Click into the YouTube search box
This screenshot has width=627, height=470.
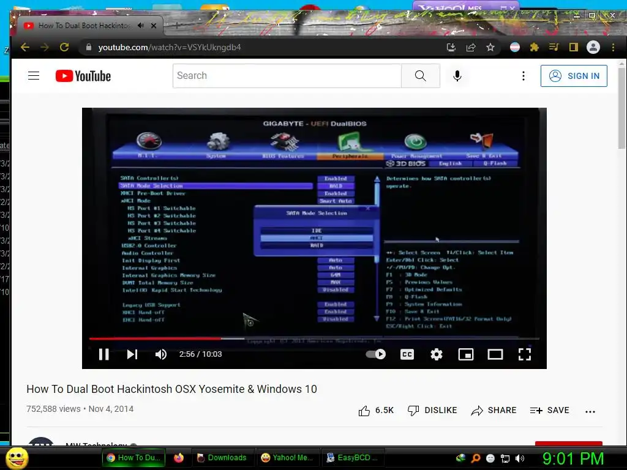point(287,75)
